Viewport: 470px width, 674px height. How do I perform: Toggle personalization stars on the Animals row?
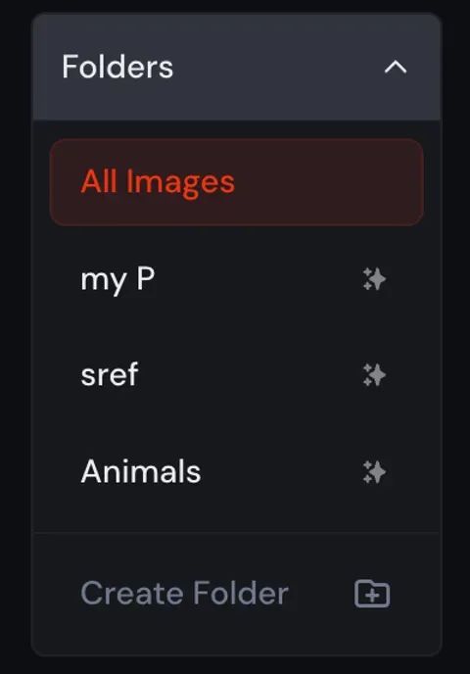click(374, 472)
